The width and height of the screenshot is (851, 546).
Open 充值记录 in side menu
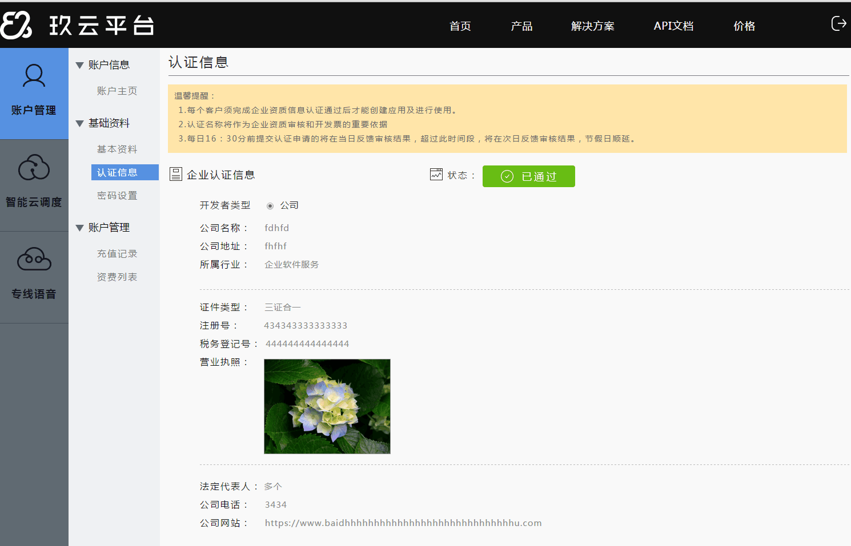click(117, 253)
